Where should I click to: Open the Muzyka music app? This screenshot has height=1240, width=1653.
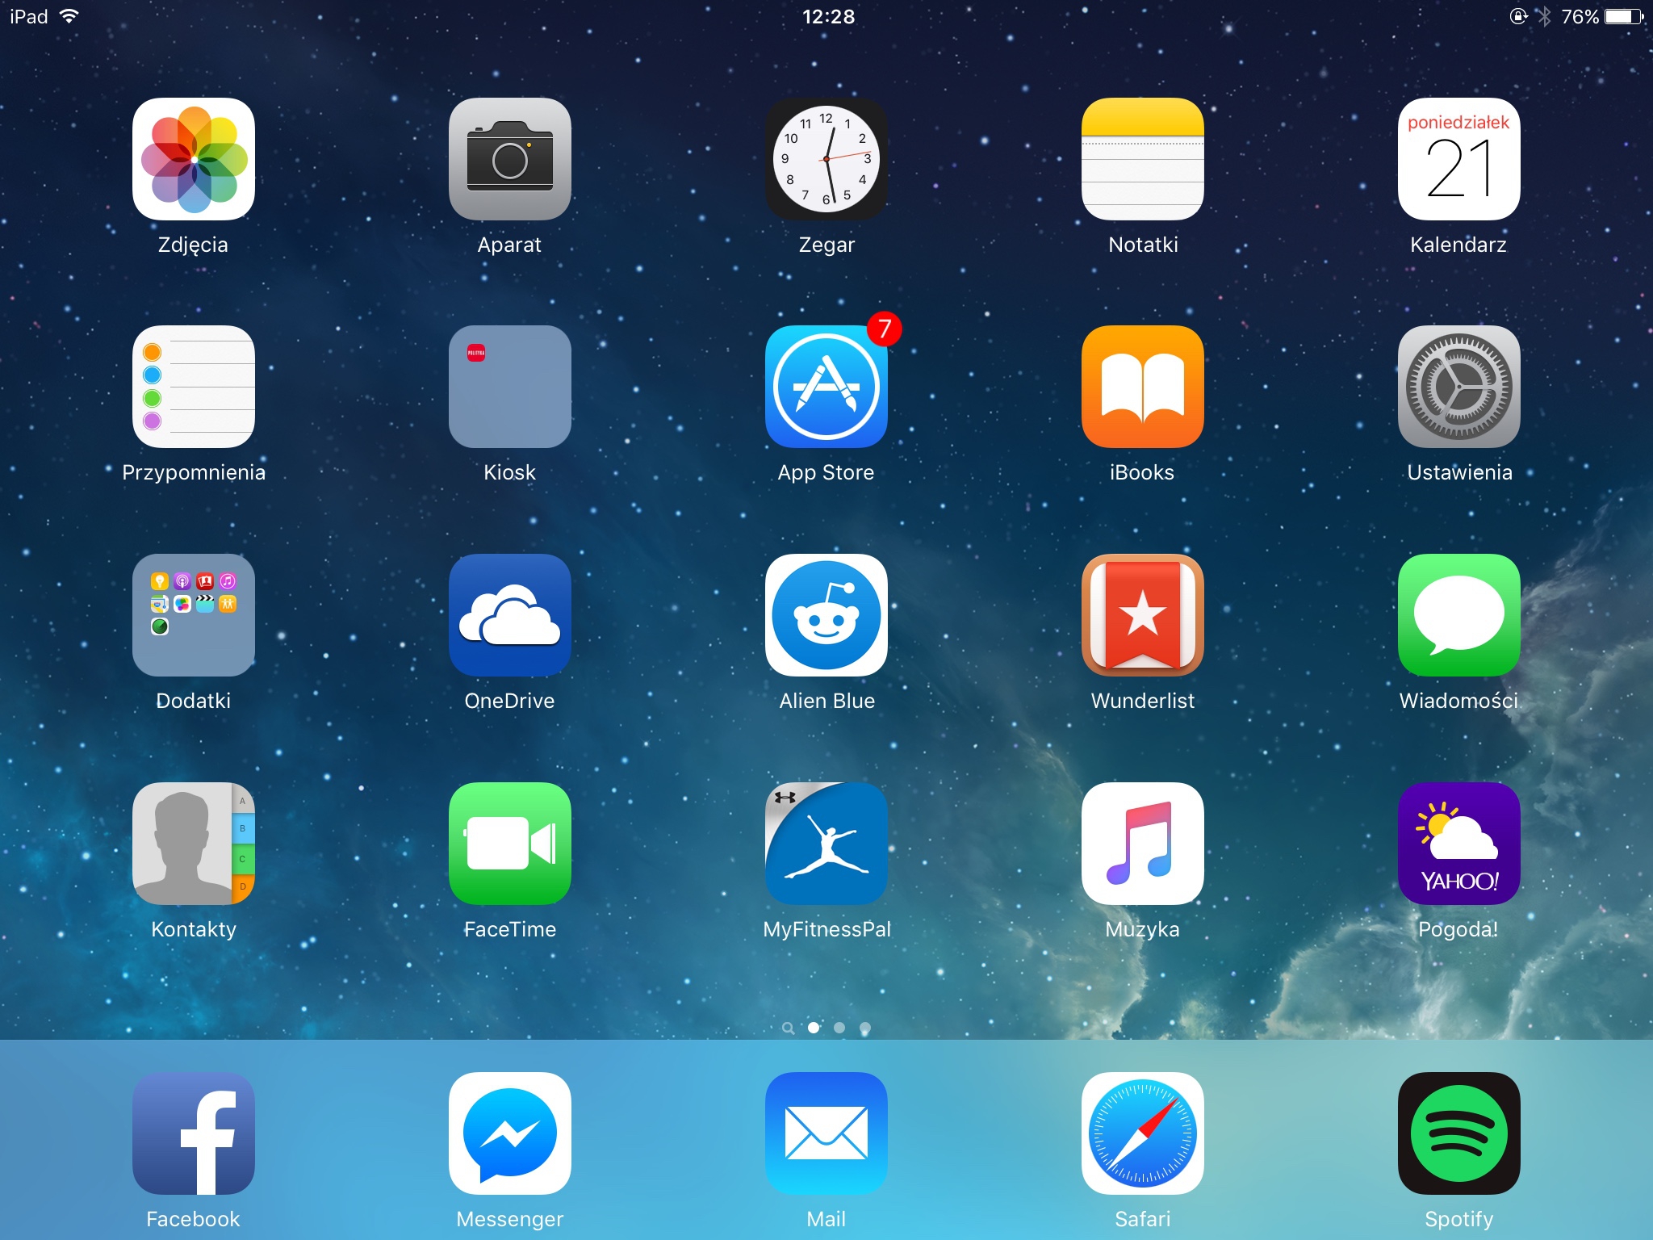(x=1142, y=843)
